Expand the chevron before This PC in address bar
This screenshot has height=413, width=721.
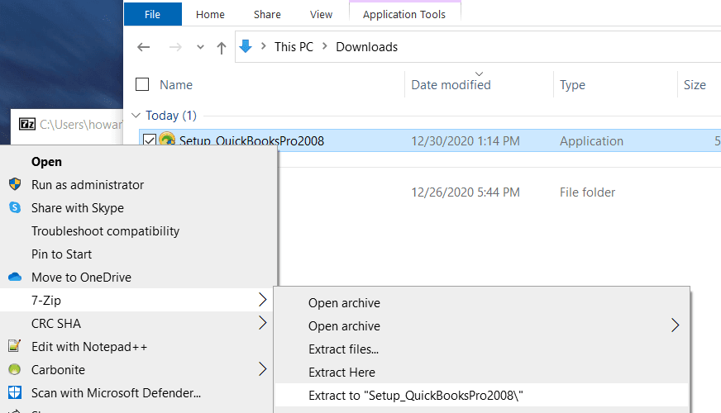pyautogui.click(x=264, y=46)
